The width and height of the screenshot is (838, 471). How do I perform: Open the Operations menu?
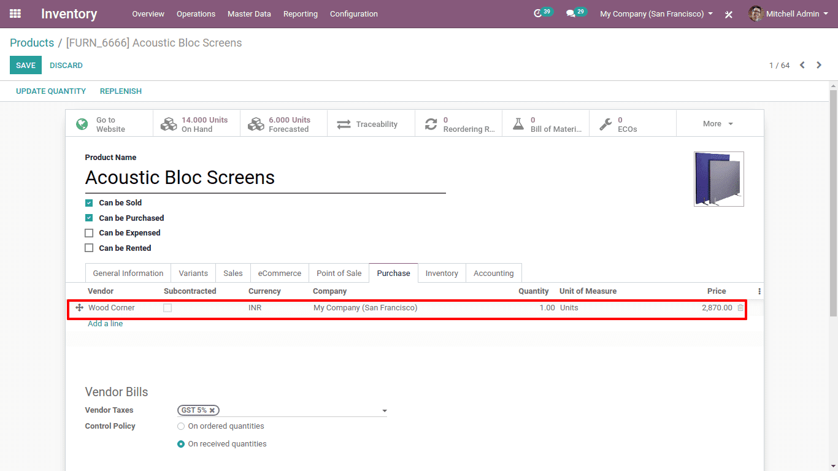(x=196, y=13)
